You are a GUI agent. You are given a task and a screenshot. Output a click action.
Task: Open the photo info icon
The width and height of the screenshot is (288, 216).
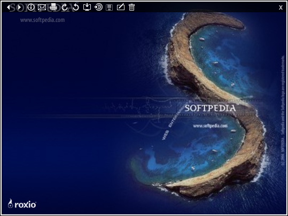pos(31,7)
